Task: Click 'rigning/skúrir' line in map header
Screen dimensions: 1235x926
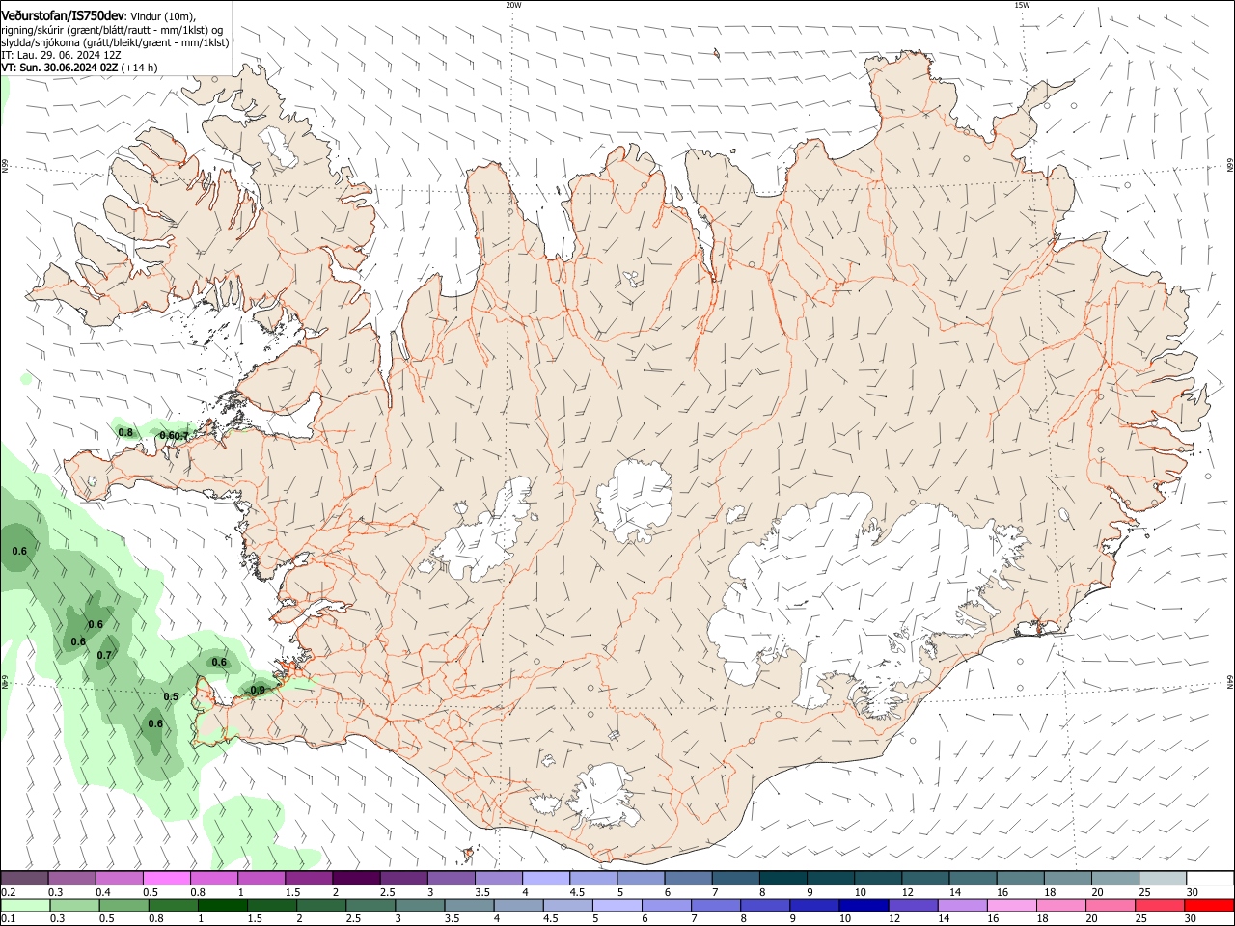Action: pos(112,30)
